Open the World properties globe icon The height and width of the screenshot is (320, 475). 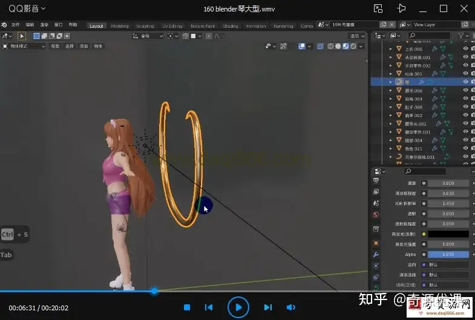(x=376, y=214)
